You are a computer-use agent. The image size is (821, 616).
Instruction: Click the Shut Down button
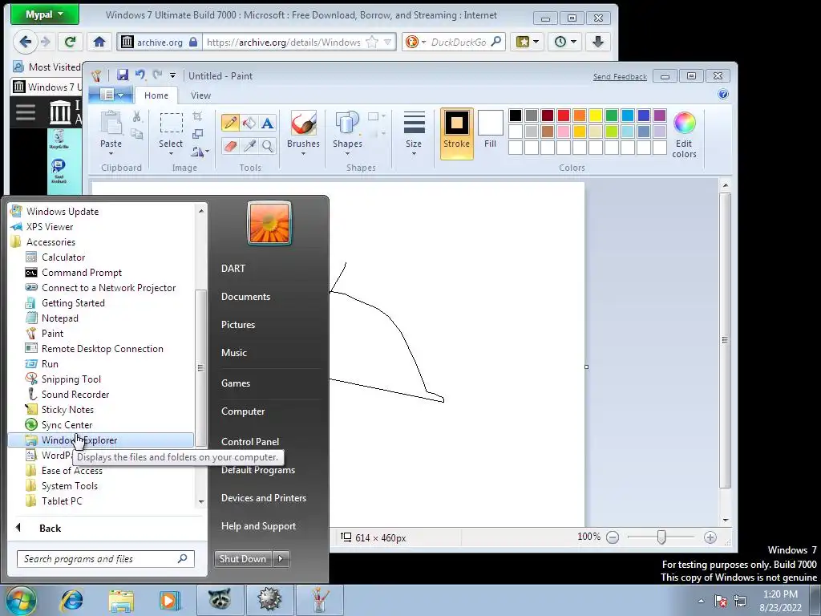coord(243,558)
